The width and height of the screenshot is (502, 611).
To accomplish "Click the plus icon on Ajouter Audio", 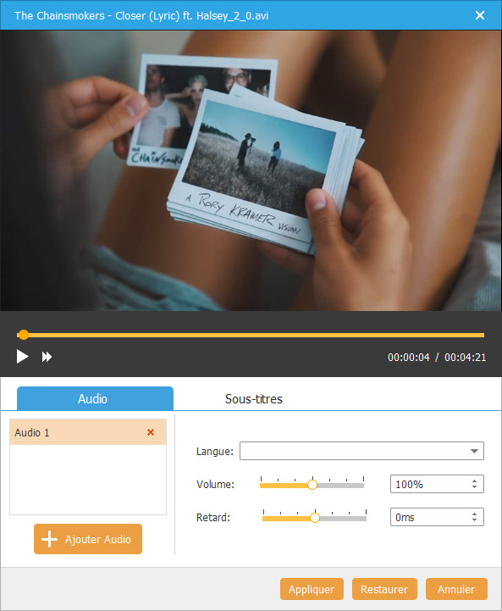I will [49, 539].
